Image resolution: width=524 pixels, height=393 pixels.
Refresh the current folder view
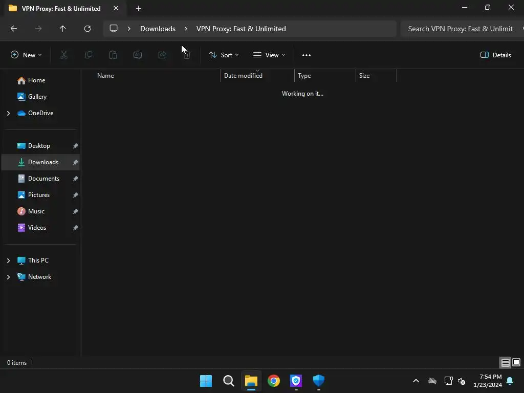(88, 29)
